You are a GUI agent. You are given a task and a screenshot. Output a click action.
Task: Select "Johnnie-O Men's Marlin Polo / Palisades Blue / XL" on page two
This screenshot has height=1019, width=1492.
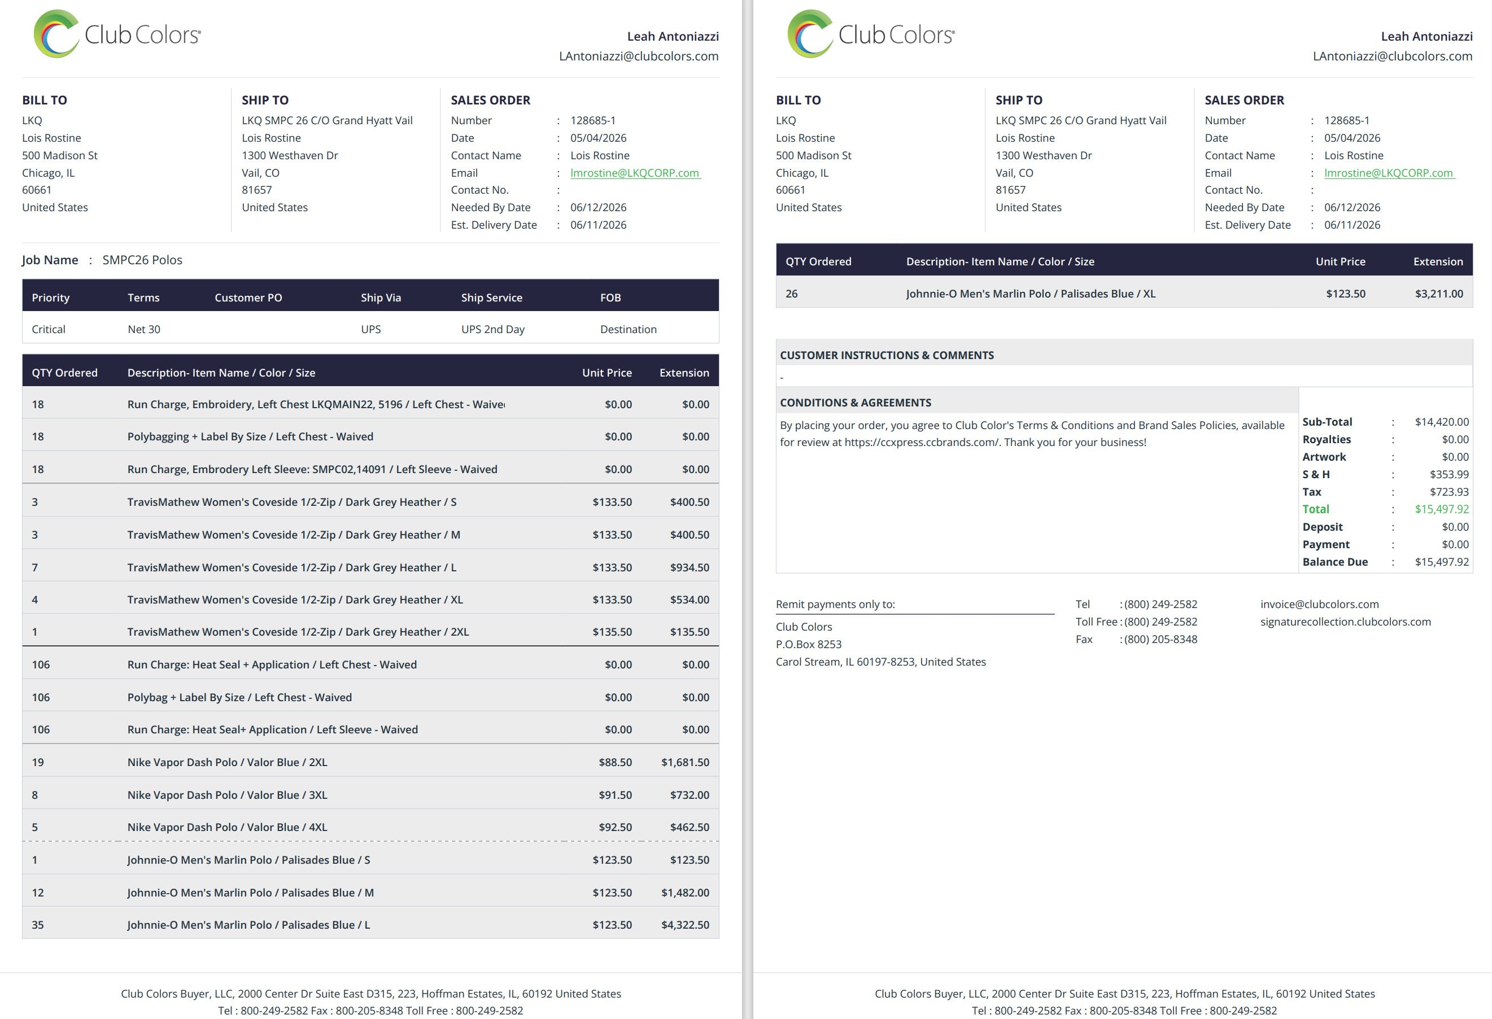coord(1031,294)
